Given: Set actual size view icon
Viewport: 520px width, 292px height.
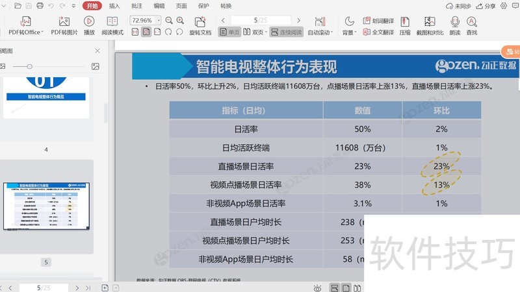Looking at the screenshot, I should [x=135, y=32].
